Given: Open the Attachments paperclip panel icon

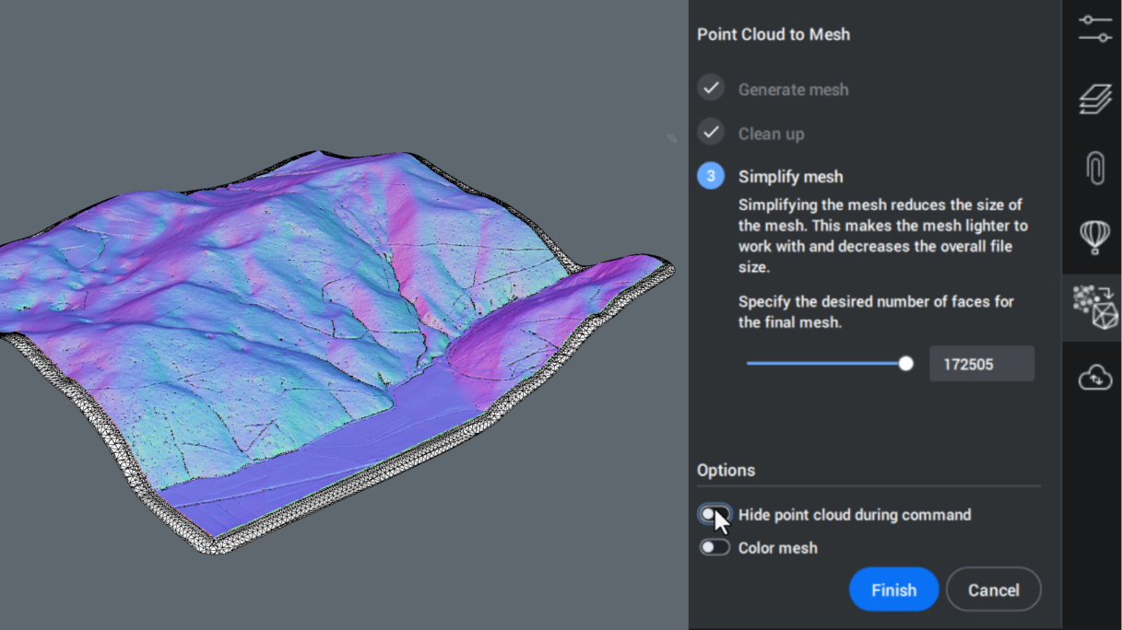Looking at the screenshot, I should 1094,169.
